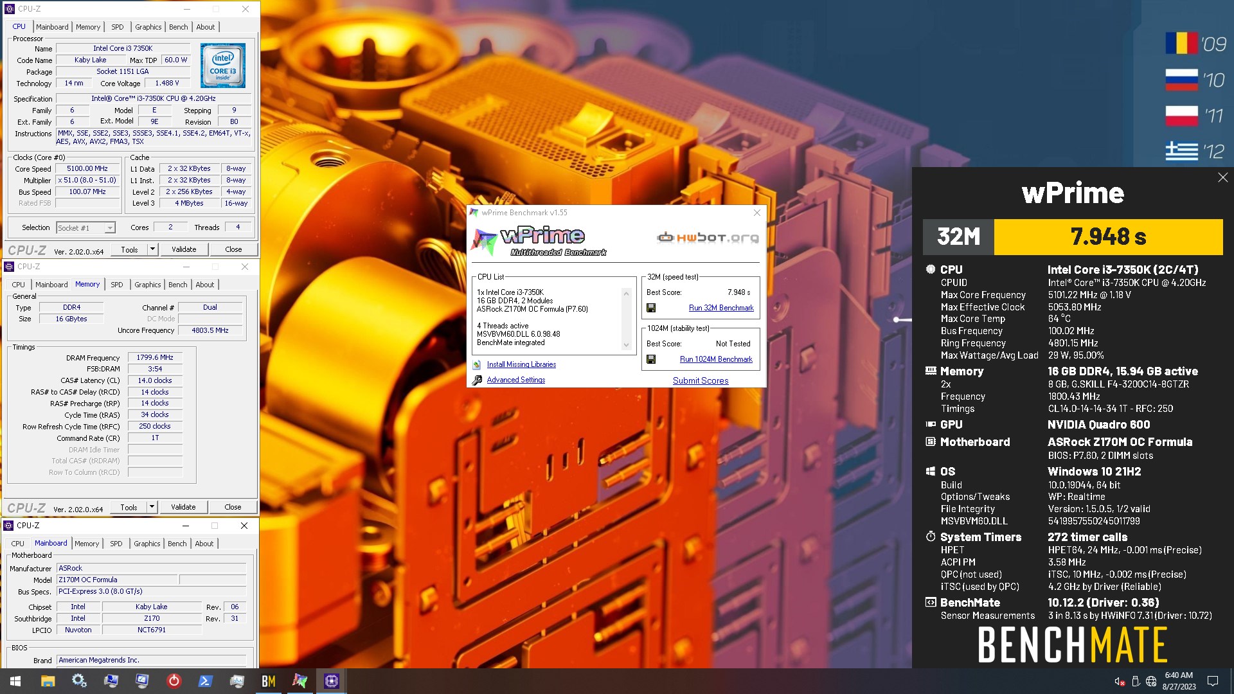Click the muted volume icon in system tray
Image resolution: width=1234 pixels, height=694 pixels.
(x=1119, y=681)
